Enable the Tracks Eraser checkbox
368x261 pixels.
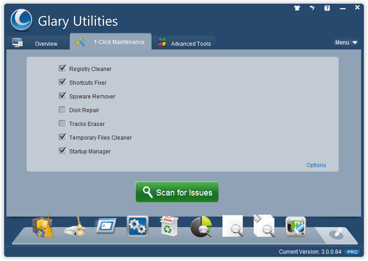[62, 124]
